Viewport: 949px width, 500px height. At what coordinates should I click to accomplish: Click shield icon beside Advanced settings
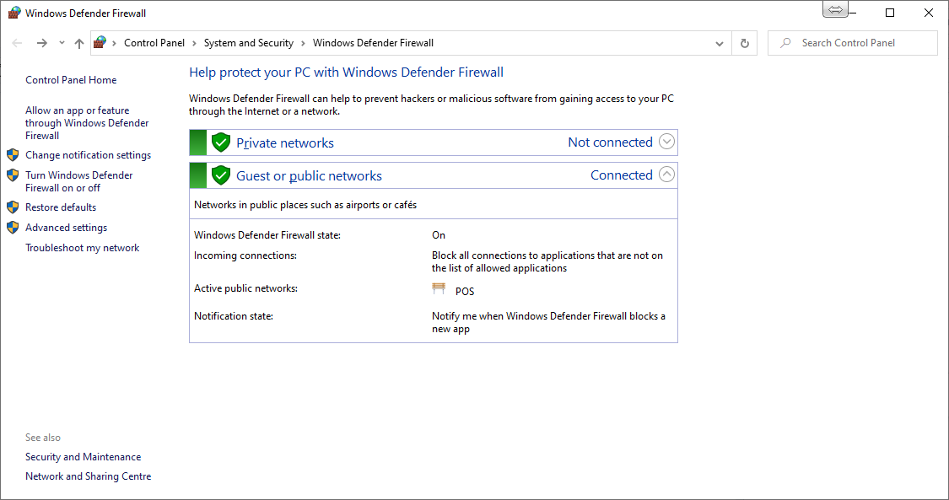pos(13,228)
